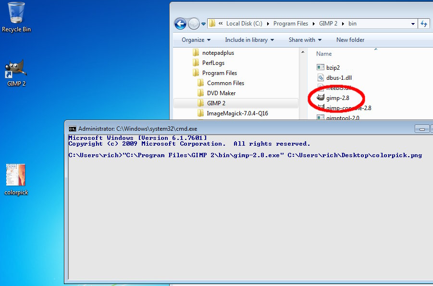Screen dimensions: 433x286
Task: Go back in the Explorer window
Action: 180,24
